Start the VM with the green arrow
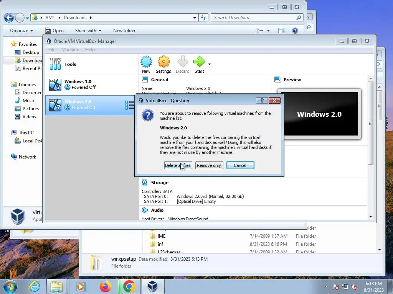This screenshot has height=294, width=393. coord(199,64)
